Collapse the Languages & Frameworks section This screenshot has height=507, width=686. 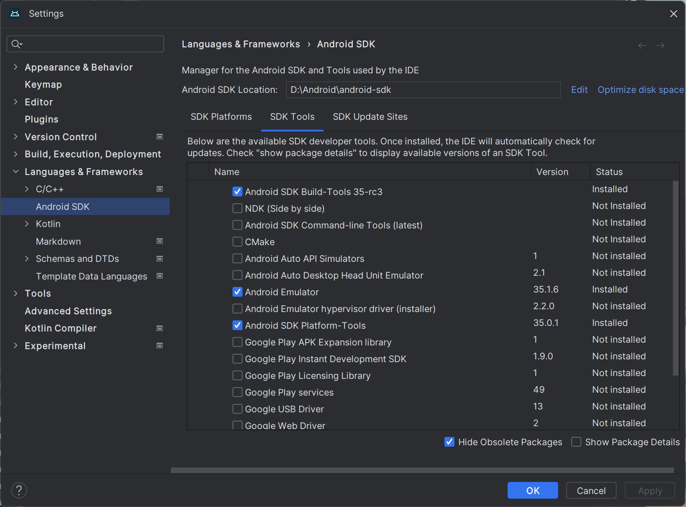pyautogui.click(x=16, y=172)
